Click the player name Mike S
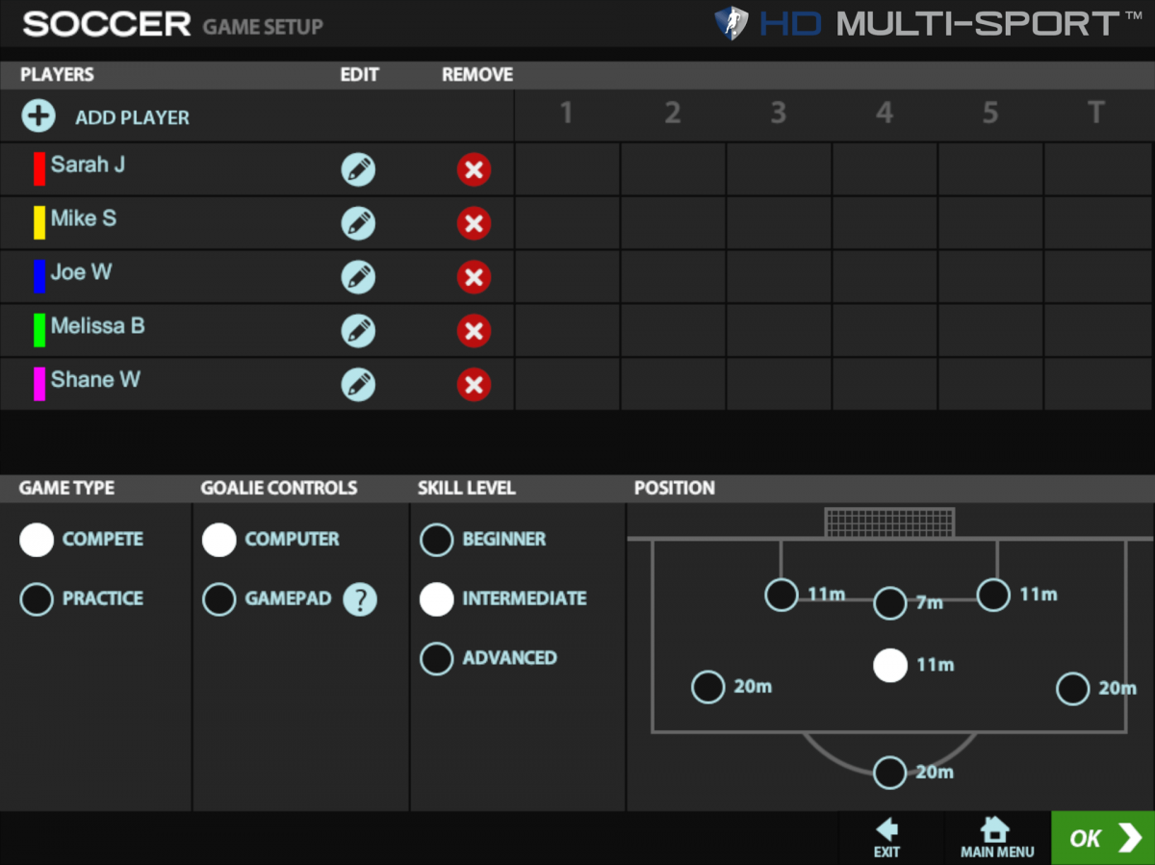Image resolution: width=1155 pixels, height=865 pixels. (84, 218)
